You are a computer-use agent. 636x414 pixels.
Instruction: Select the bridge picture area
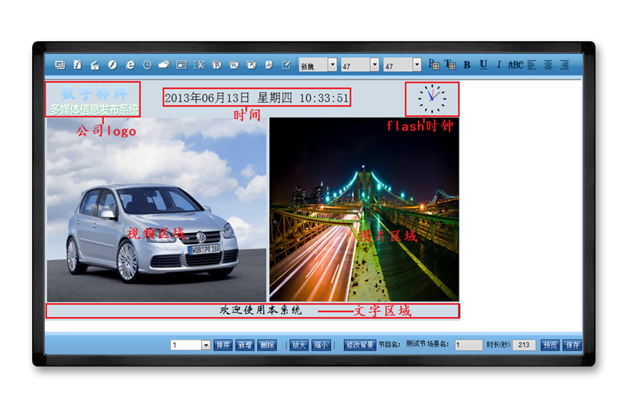coord(364,210)
